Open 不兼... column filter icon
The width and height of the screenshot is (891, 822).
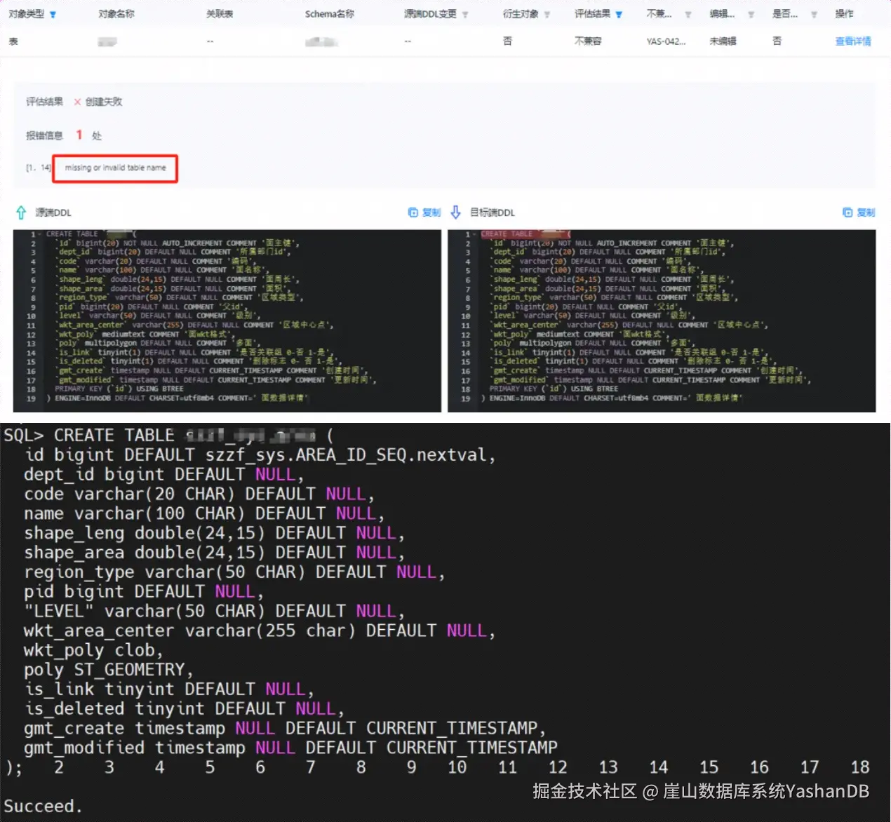tap(688, 15)
